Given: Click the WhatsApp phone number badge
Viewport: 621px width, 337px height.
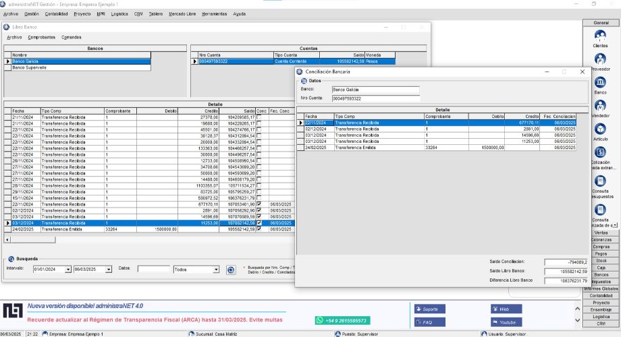Looking at the screenshot, I should click(343, 320).
